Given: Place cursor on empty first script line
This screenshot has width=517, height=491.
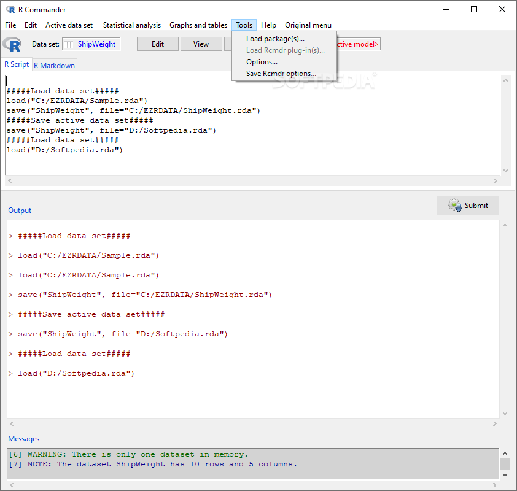Looking at the screenshot, I should tap(252, 81).
